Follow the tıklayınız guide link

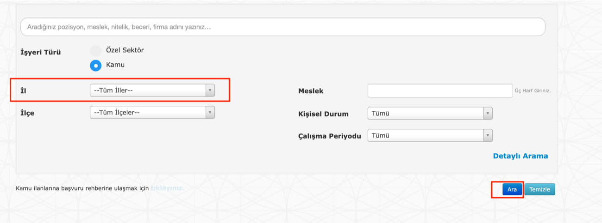click(x=168, y=188)
